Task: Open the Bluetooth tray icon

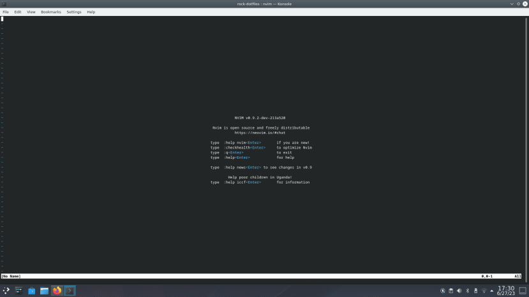Action: (468, 291)
